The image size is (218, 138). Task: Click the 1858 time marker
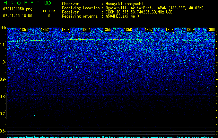coord(169,30)
